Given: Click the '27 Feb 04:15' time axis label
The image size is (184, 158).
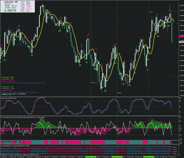Looking at the screenshot, I should [x=46, y=157].
